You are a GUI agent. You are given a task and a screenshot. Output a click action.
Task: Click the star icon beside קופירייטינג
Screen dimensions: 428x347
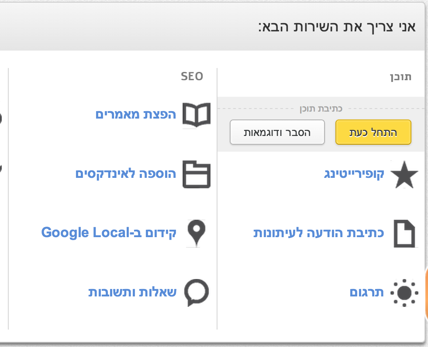click(404, 174)
